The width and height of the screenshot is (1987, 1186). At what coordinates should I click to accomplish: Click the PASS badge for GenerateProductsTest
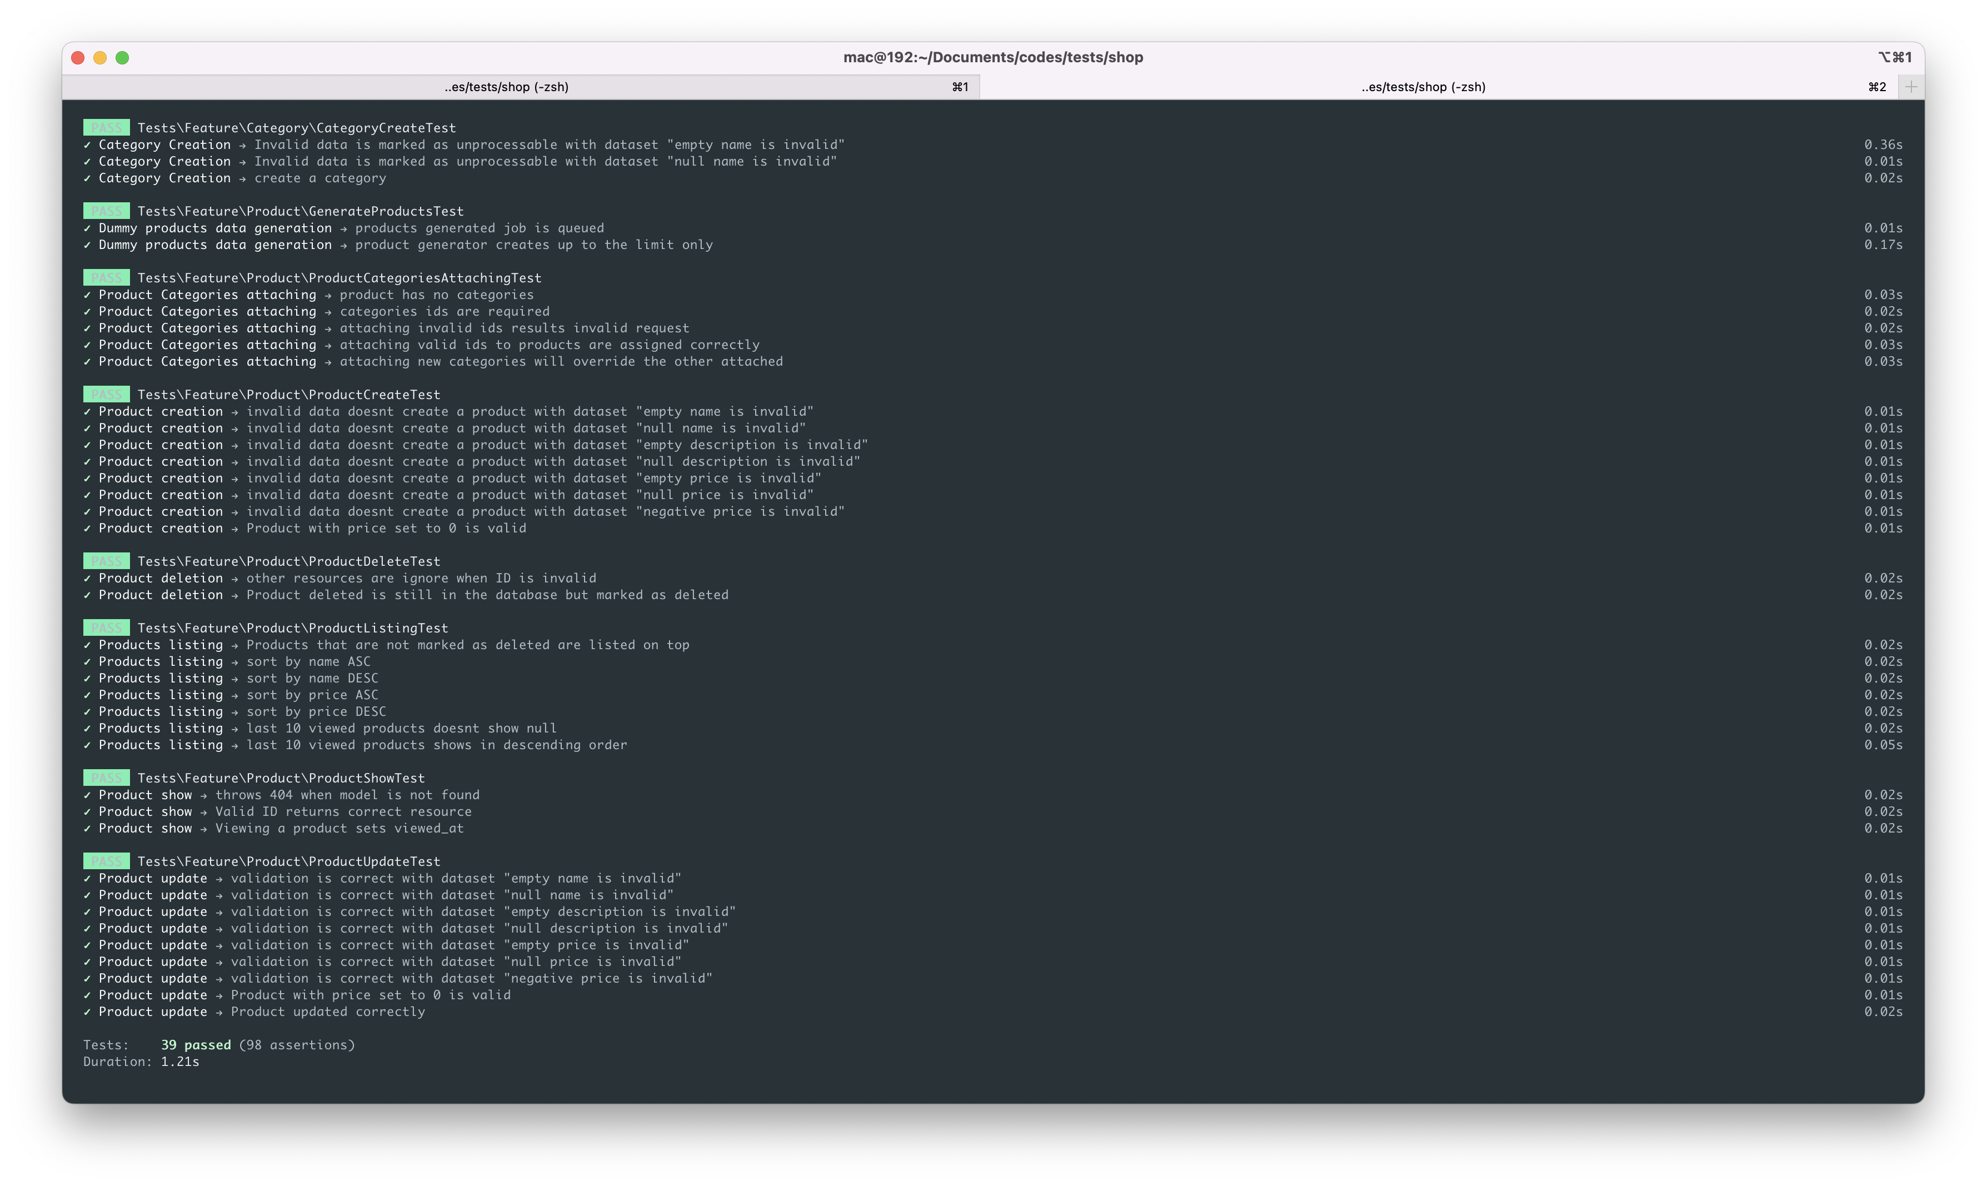tap(106, 211)
